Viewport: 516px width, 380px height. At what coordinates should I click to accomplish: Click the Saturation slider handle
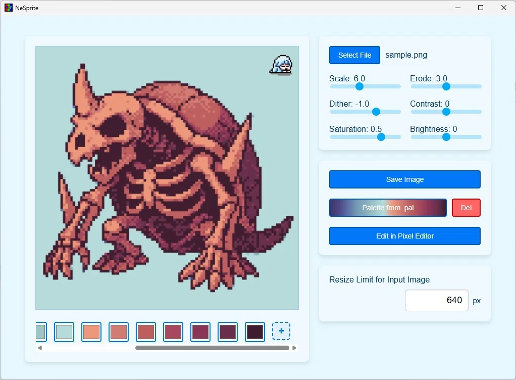tap(381, 137)
